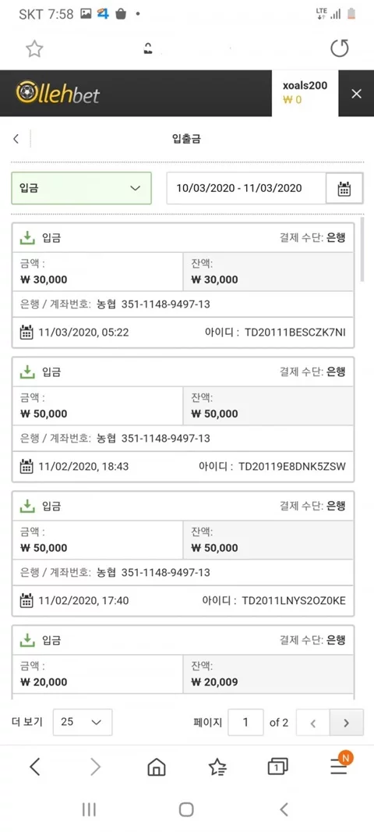Select the date range 10/03/2020 - 11/03/2020 field
This screenshot has width=374, height=832.
tap(246, 188)
